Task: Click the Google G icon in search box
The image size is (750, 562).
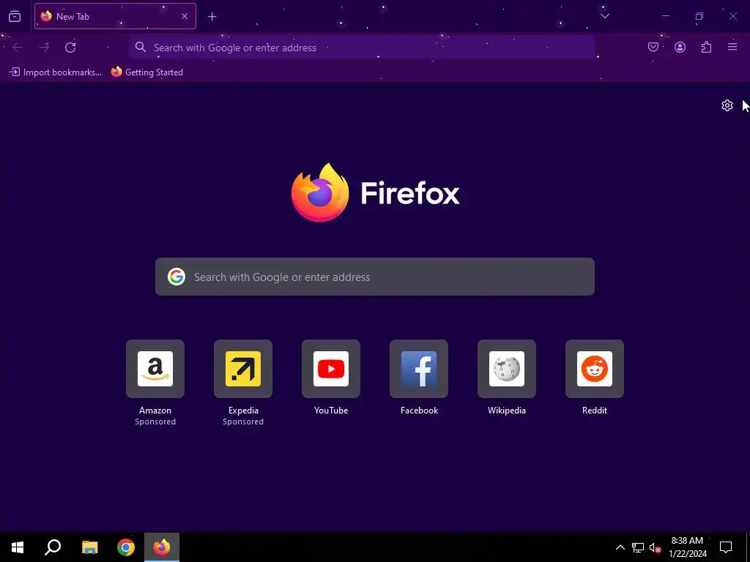Action: tap(177, 277)
